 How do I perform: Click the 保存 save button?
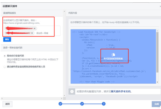tap(7, 39)
